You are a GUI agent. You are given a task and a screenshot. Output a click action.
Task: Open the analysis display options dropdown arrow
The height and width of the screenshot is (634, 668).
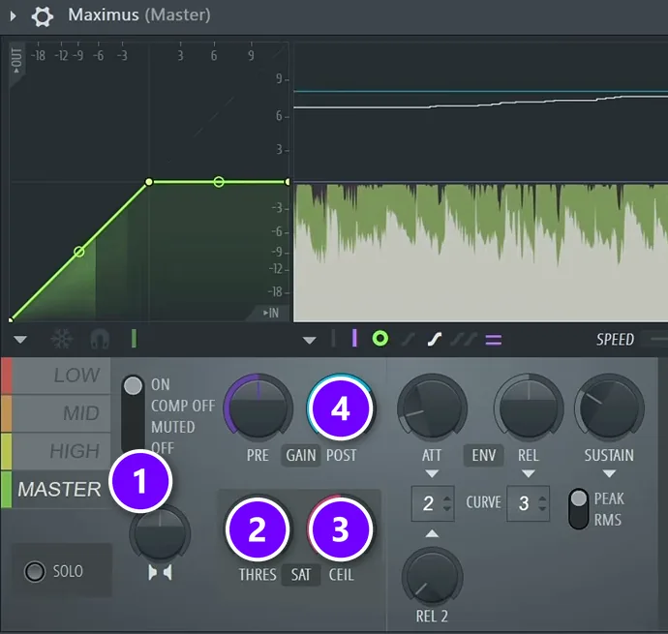point(309,340)
